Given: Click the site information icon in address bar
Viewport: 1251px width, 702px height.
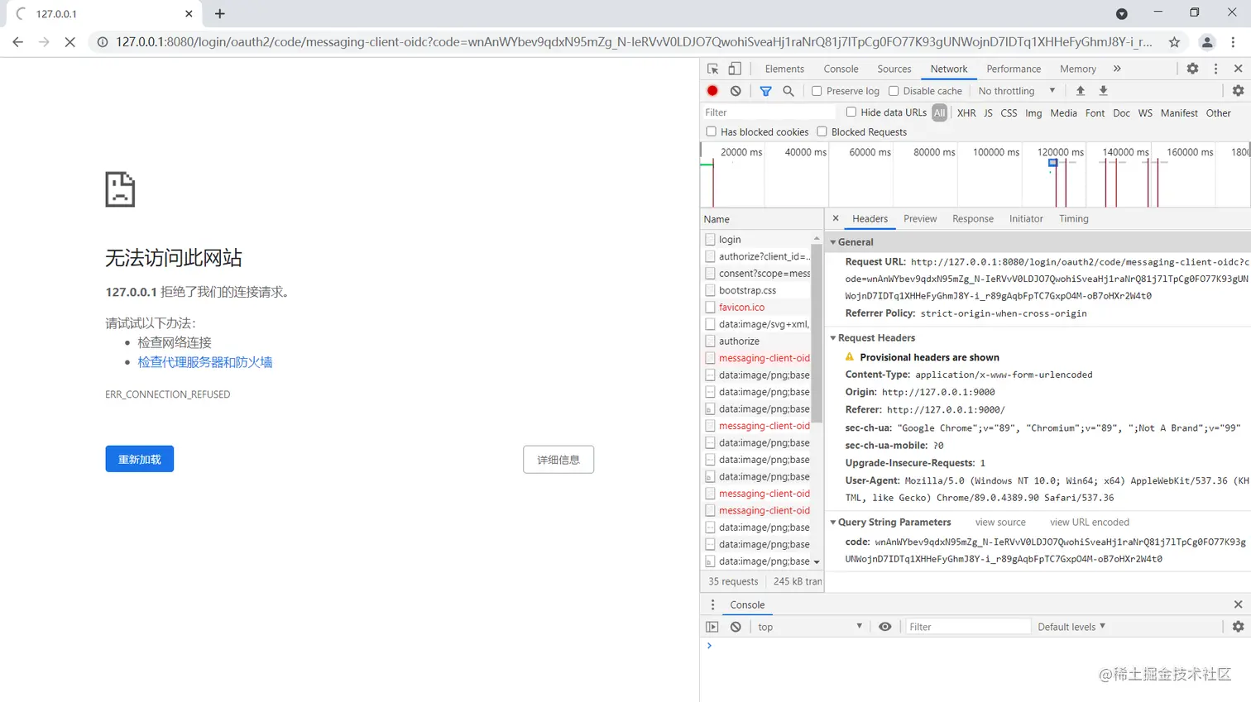Looking at the screenshot, I should pyautogui.click(x=103, y=42).
